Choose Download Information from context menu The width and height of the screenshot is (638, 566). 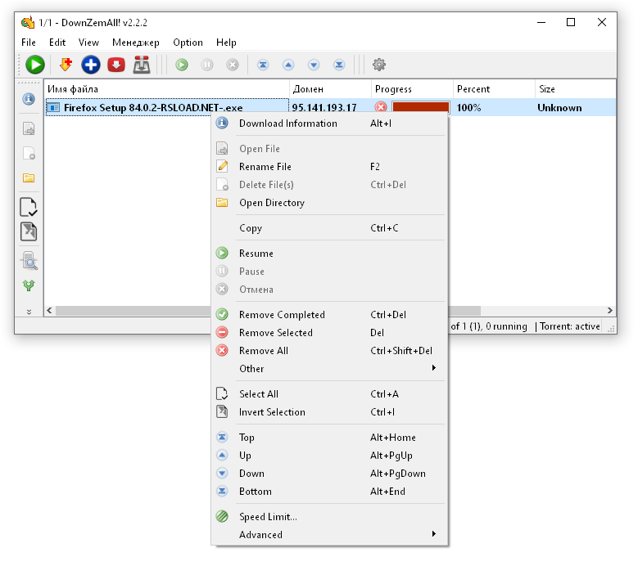coord(329,124)
